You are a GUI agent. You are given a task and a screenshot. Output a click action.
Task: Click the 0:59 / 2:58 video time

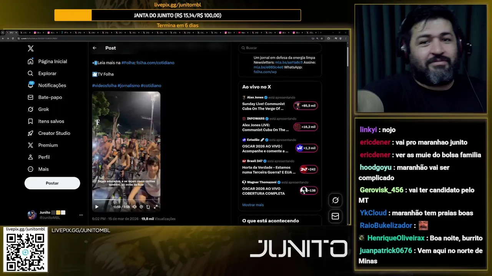tap(122, 207)
